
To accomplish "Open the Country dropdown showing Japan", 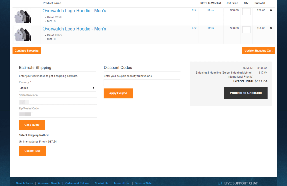I will click(x=57, y=88).
